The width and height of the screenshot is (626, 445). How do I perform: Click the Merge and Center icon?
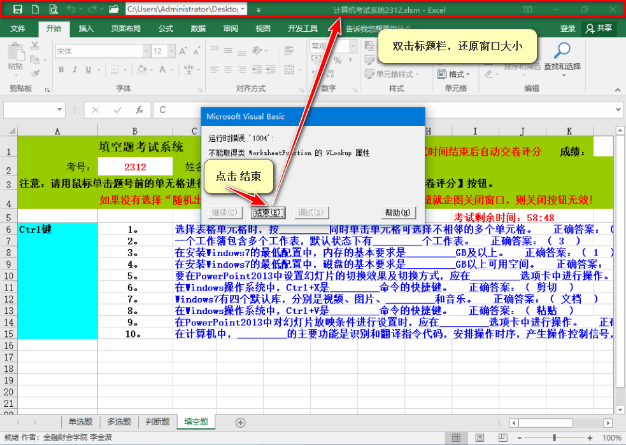pyautogui.click(x=290, y=70)
